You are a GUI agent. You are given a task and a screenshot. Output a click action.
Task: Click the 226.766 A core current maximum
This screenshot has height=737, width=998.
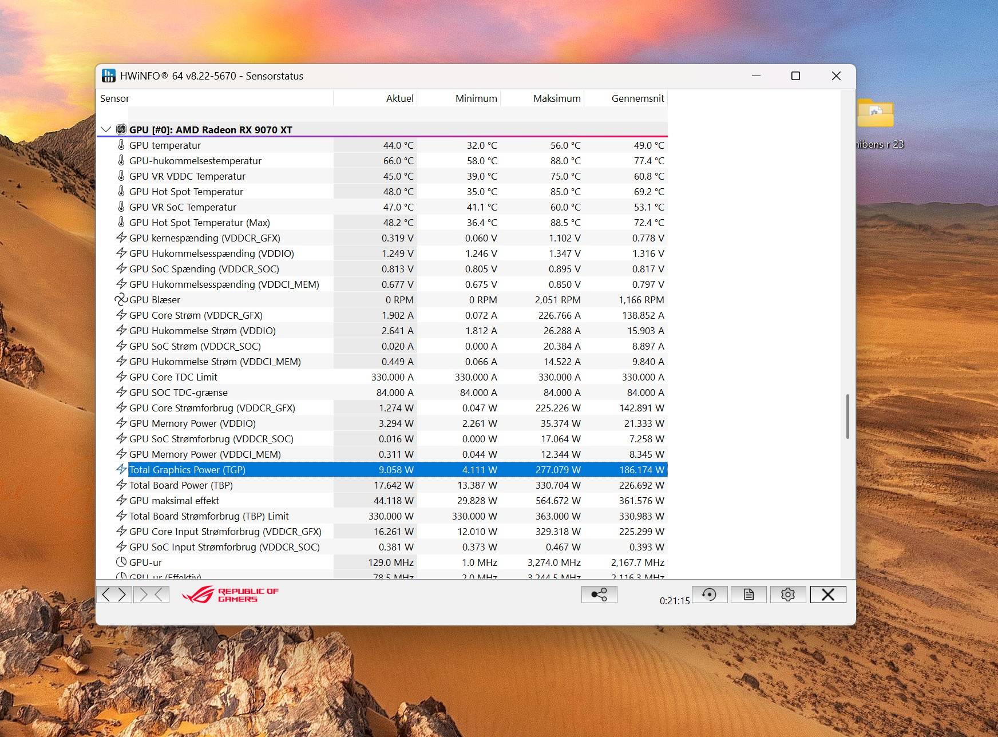(x=559, y=315)
